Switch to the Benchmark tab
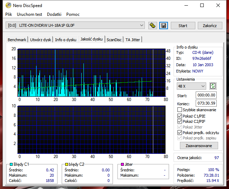Viewport: 229px width, 189px height. click(x=17, y=40)
